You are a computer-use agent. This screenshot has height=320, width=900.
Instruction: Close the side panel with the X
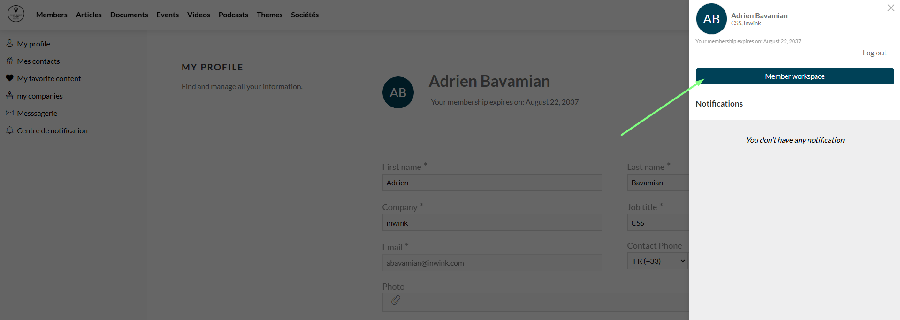[x=891, y=8]
